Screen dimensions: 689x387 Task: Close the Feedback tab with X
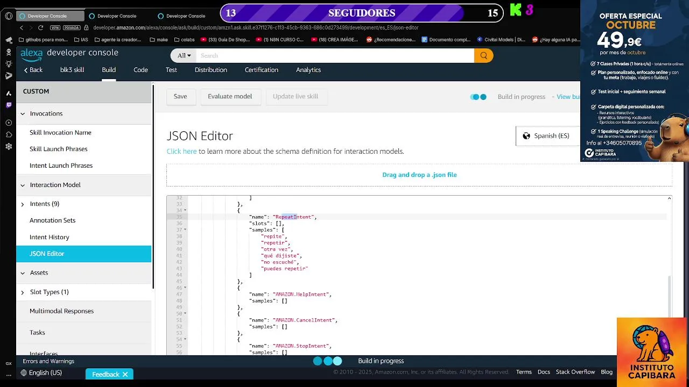click(125, 374)
